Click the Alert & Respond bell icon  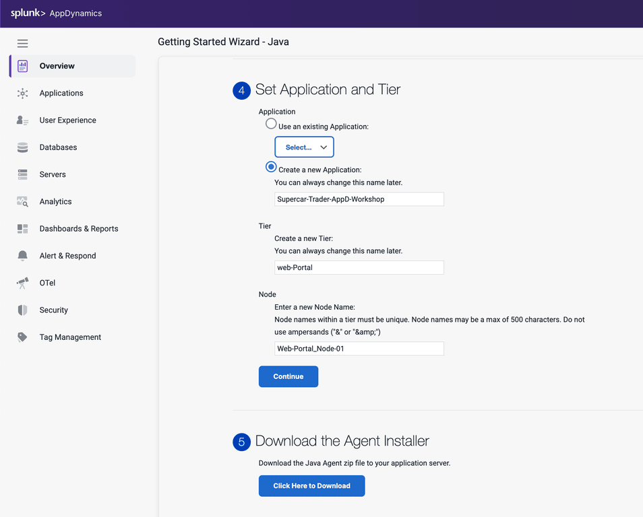pyautogui.click(x=23, y=256)
